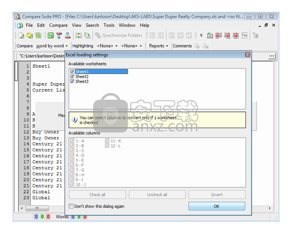The height and width of the screenshot is (227, 293).
Task: Click the green copy documents toolbar icon
Action: click(39, 36)
